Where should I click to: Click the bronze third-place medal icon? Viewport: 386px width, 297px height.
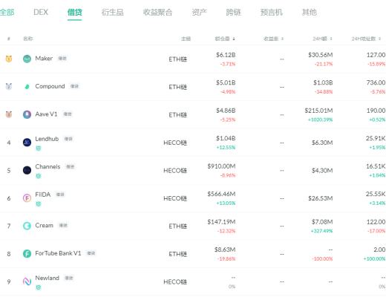tap(9, 114)
